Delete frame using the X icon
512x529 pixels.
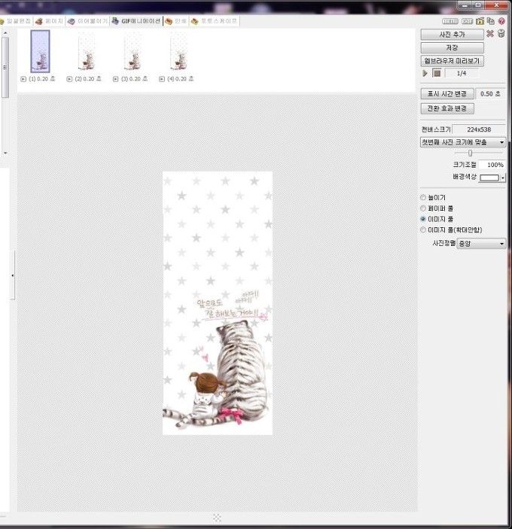[x=490, y=34]
